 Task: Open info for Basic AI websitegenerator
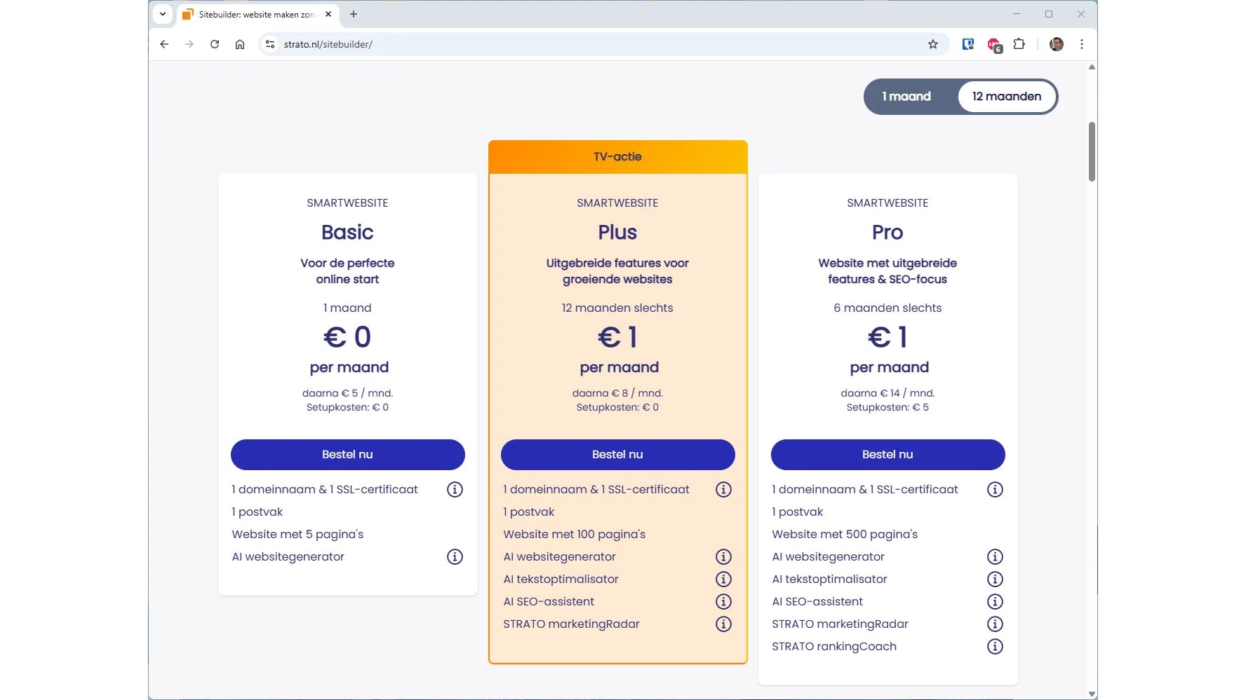(x=455, y=557)
